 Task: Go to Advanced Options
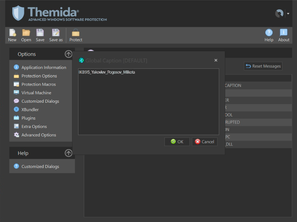point(39,135)
